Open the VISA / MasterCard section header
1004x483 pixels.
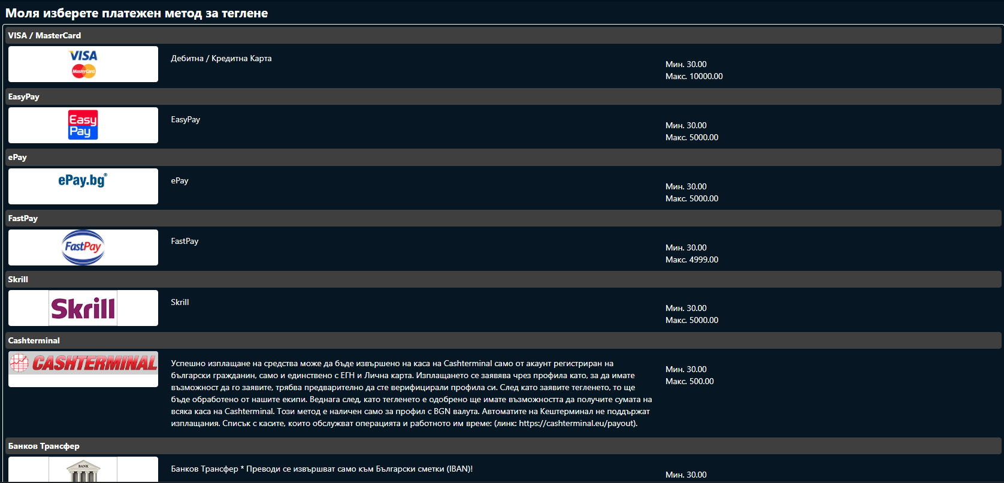503,35
